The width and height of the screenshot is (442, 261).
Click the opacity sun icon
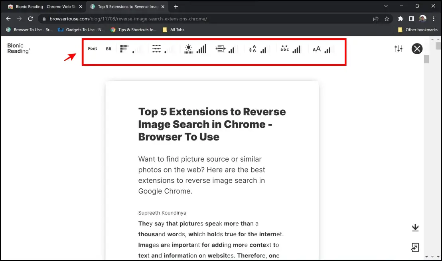click(189, 49)
